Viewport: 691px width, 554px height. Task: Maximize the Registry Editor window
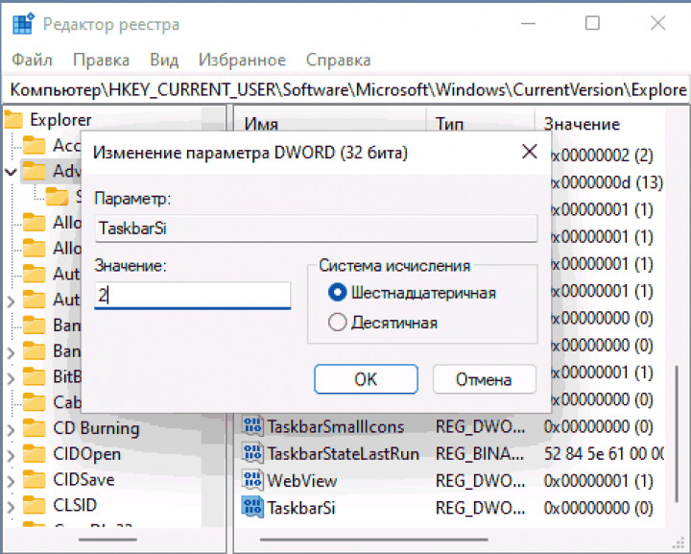tap(592, 23)
